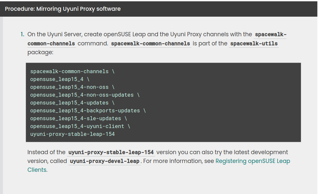Select the opensuse_leap15_4-non-oss-updates code line
This screenshot has width=318, height=194.
[81, 95]
